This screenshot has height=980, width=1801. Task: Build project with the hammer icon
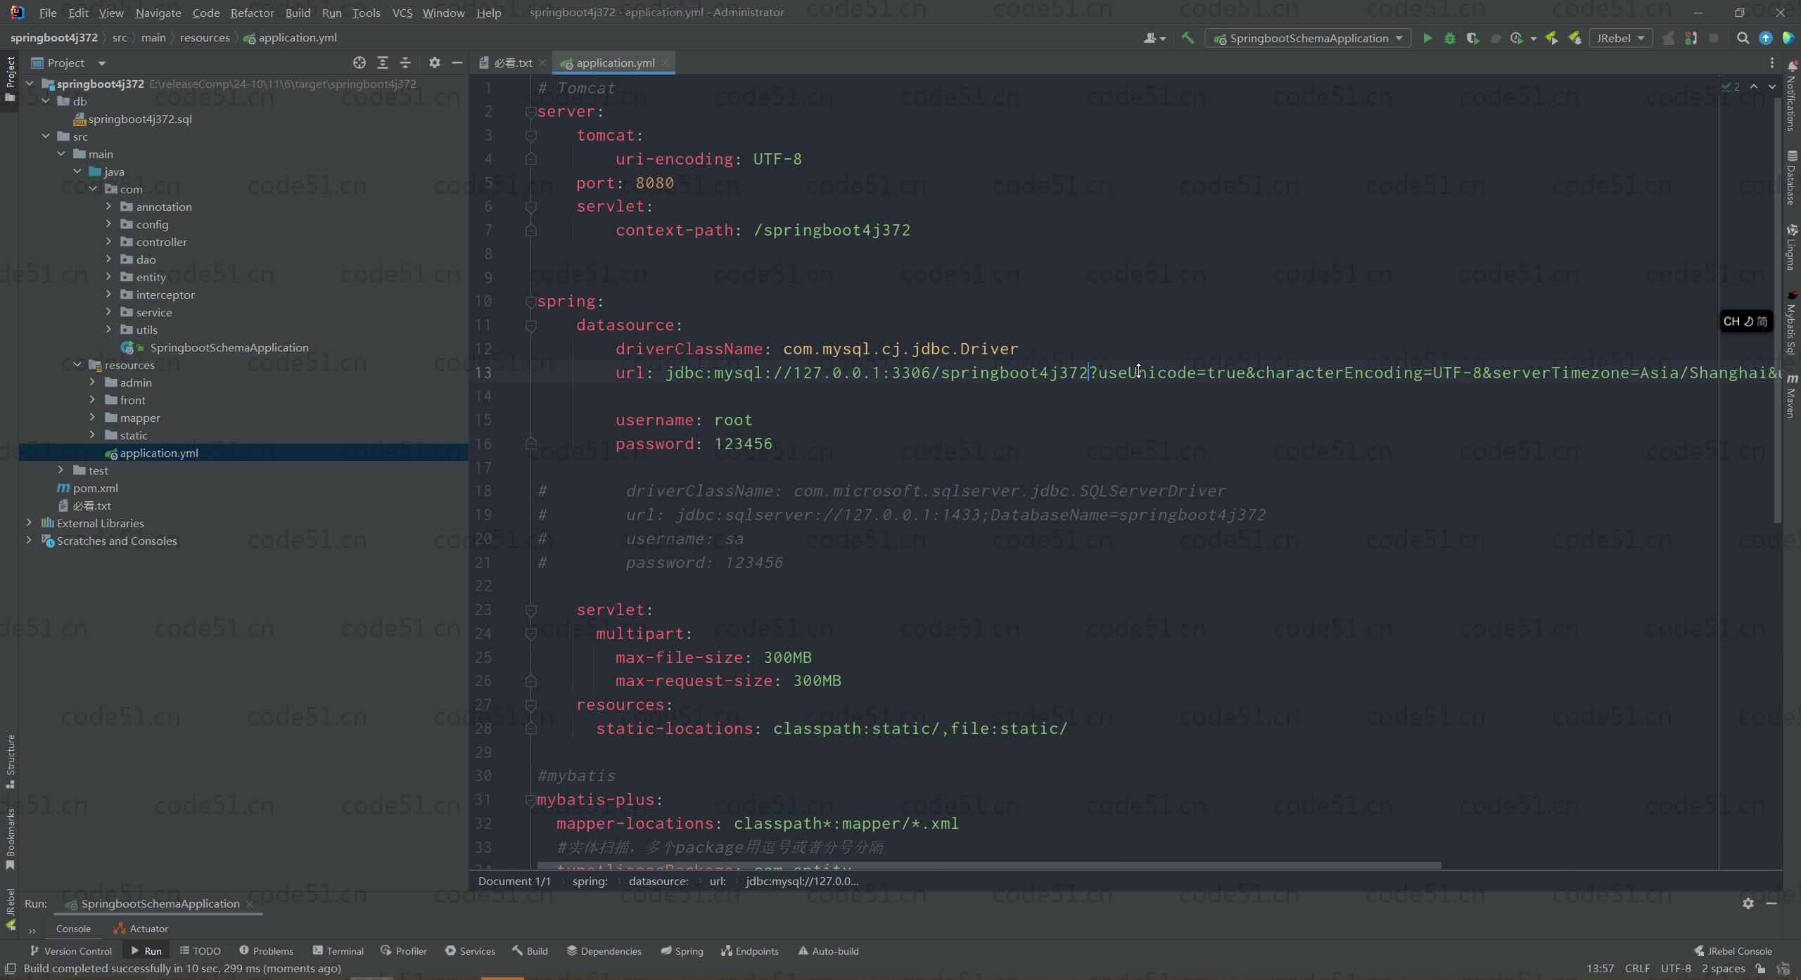click(1188, 39)
